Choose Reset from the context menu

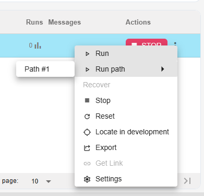tap(126, 116)
